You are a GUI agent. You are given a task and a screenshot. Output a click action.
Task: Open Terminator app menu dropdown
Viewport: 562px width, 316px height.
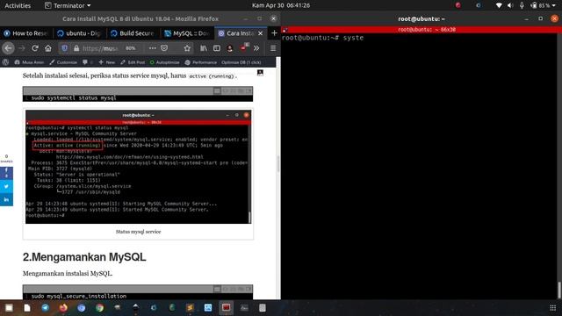68,5
